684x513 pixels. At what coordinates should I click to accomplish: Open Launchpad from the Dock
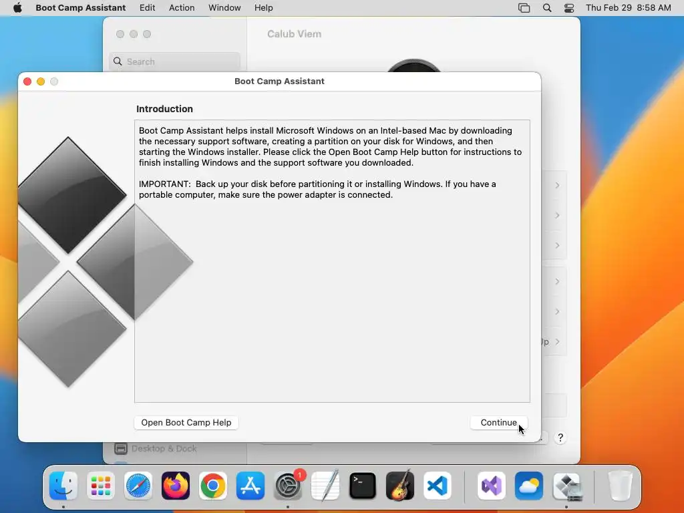[101, 486]
